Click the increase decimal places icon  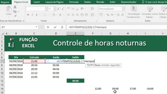click(x=118, y=15)
